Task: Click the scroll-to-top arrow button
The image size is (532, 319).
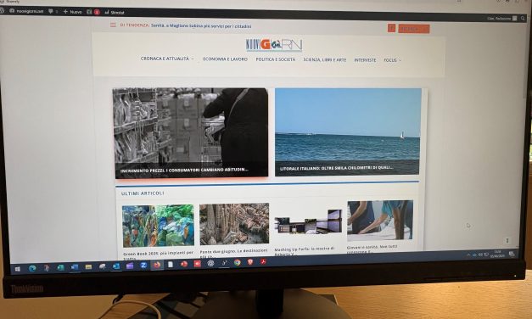Action: (x=507, y=240)
